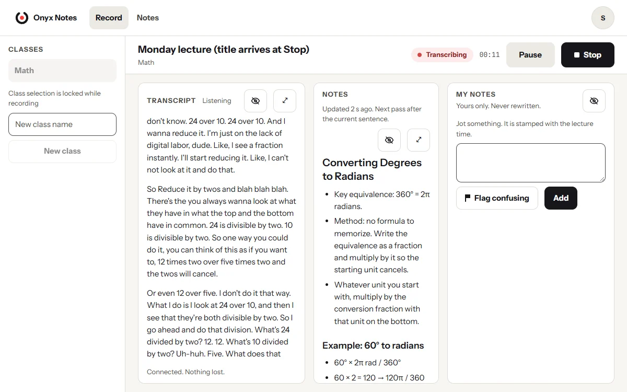Stop the lecture recording
The height and width of the screenshot is (392, 627).
pyautogui.click(x=588, y=55)
